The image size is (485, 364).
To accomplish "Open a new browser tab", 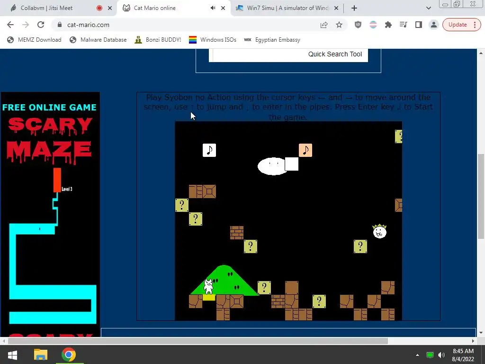I will [x=354, y=8].
